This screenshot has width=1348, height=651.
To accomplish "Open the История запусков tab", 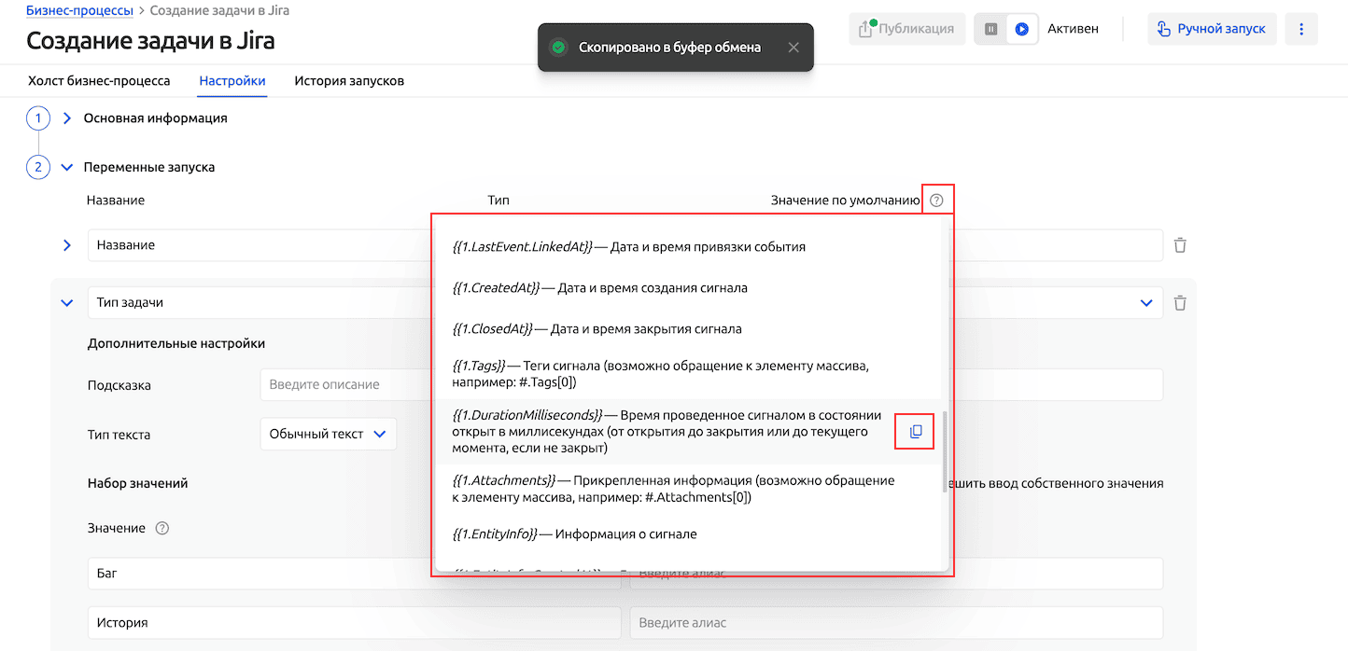I will pos(349,81).
